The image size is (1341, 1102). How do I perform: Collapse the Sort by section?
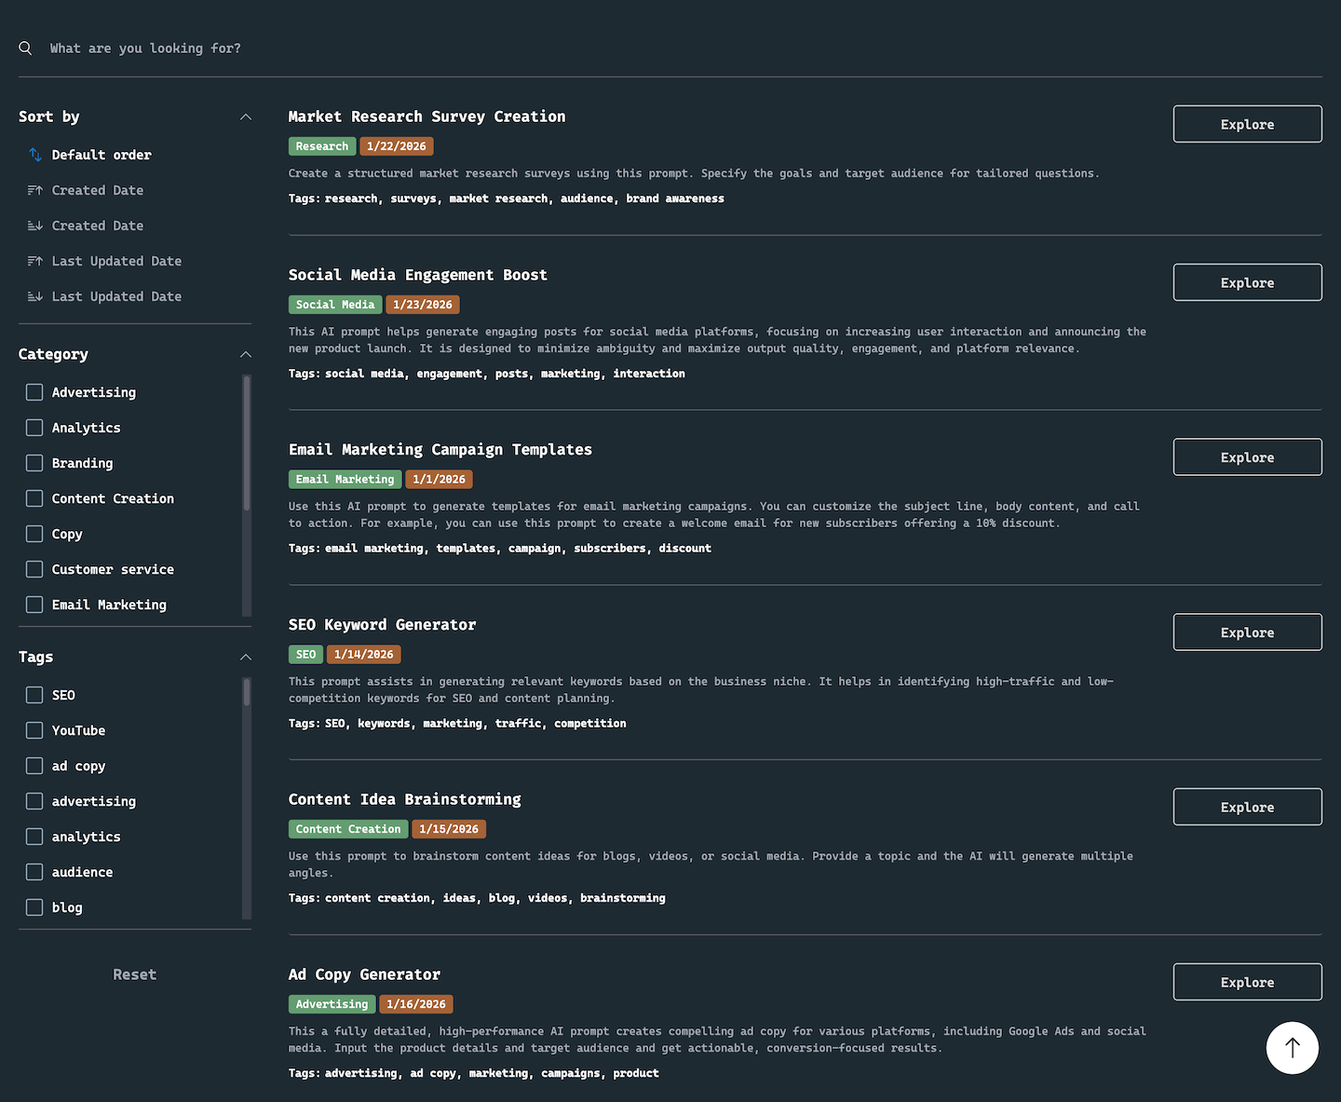246,116
